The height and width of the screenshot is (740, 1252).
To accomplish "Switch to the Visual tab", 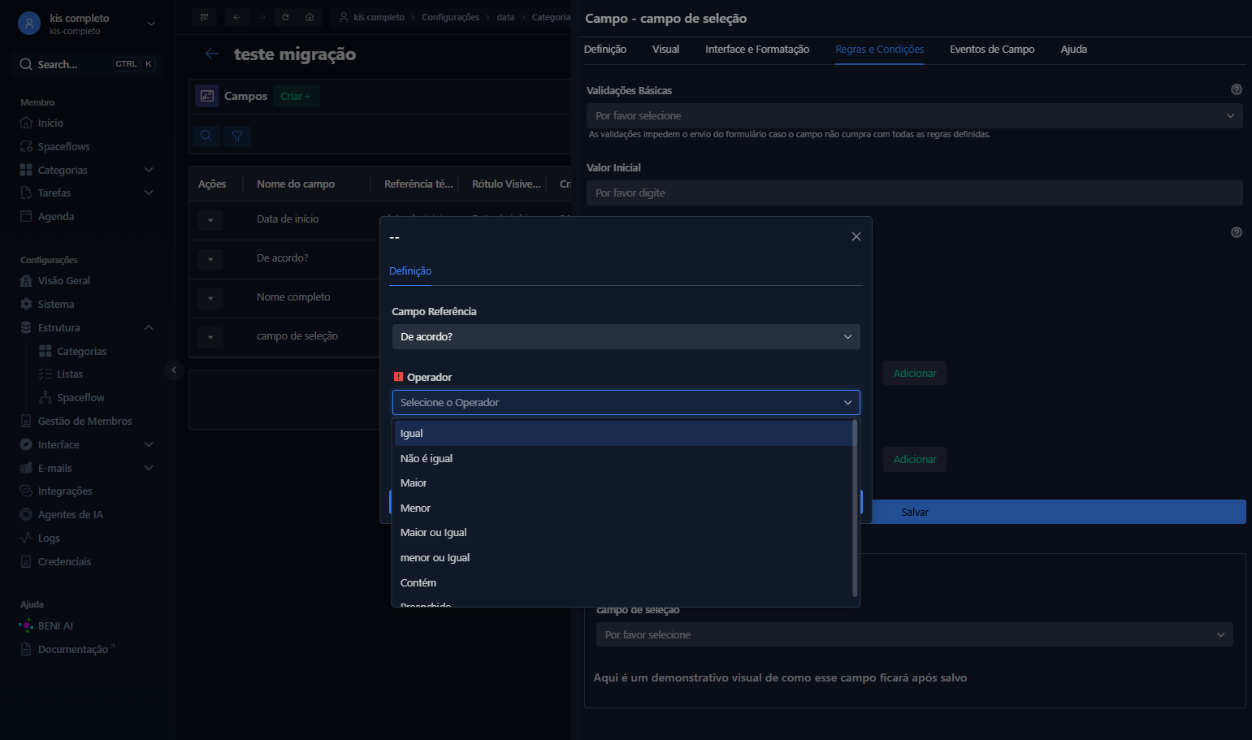I will click(665, 49).
